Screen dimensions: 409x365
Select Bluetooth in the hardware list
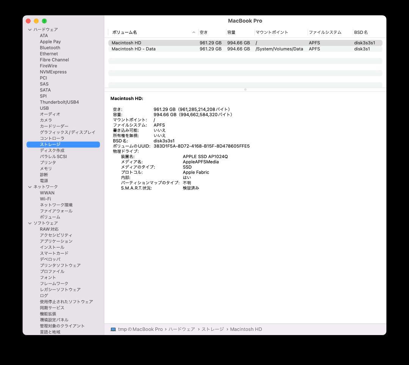(x=50, y=47)
